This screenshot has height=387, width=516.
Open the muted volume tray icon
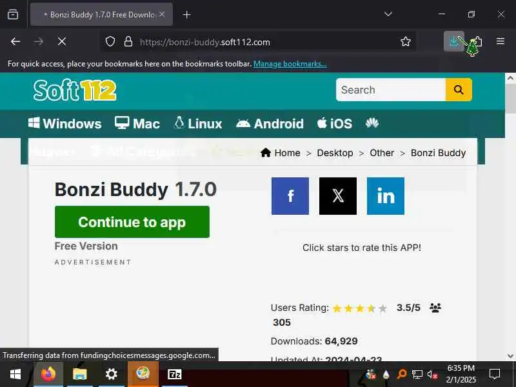432,375
